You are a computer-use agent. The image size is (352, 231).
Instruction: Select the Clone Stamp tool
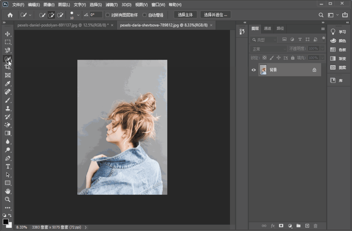tap(8, 109)
